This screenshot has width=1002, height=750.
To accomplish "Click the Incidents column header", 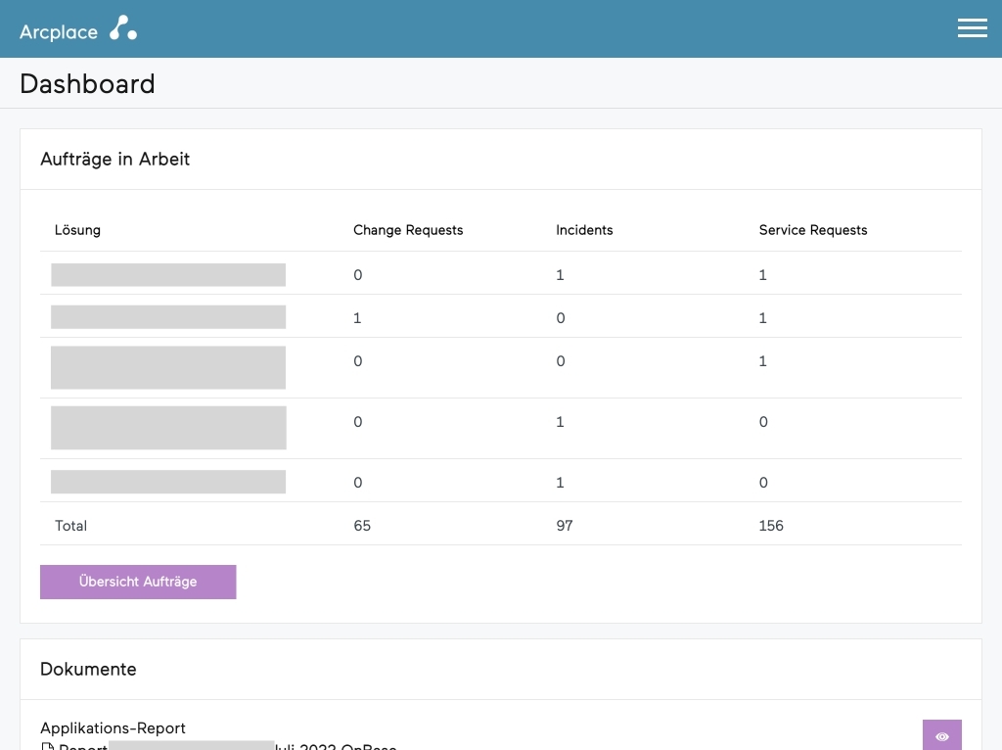I will pos(584,230).
